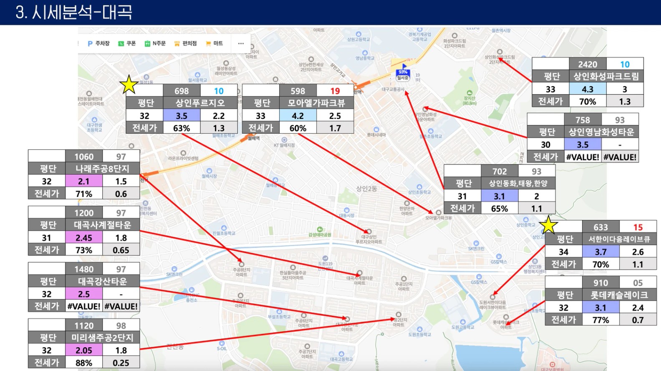Click the 롯데시네마 map marker
Image resolution: width=661 pixels, height=371 pixels.
[376, 132]
